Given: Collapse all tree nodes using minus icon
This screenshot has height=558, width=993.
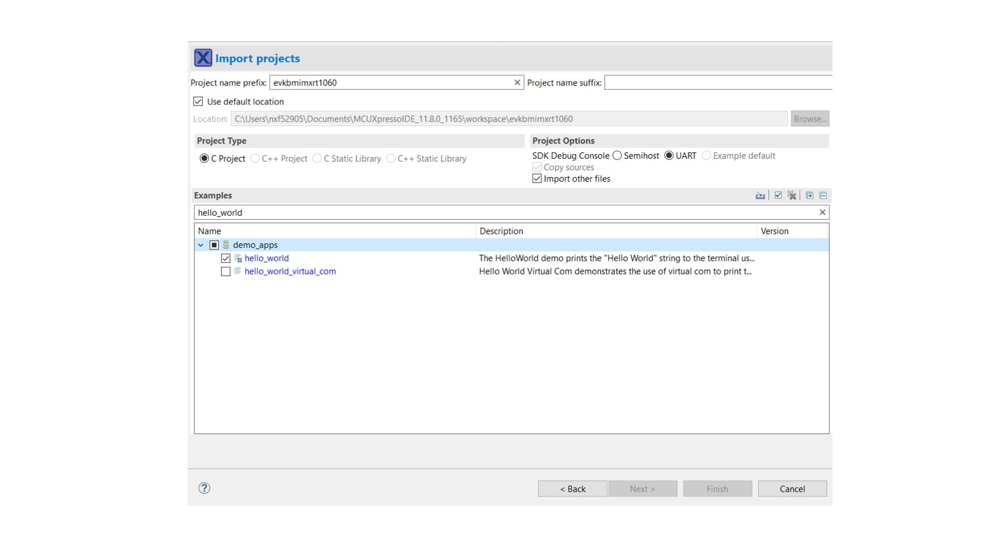Looking at the screenshot, I should [x=823, y=195].
